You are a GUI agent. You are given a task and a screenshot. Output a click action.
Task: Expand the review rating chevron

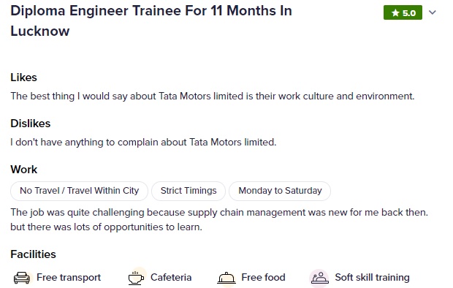[433, 12]
